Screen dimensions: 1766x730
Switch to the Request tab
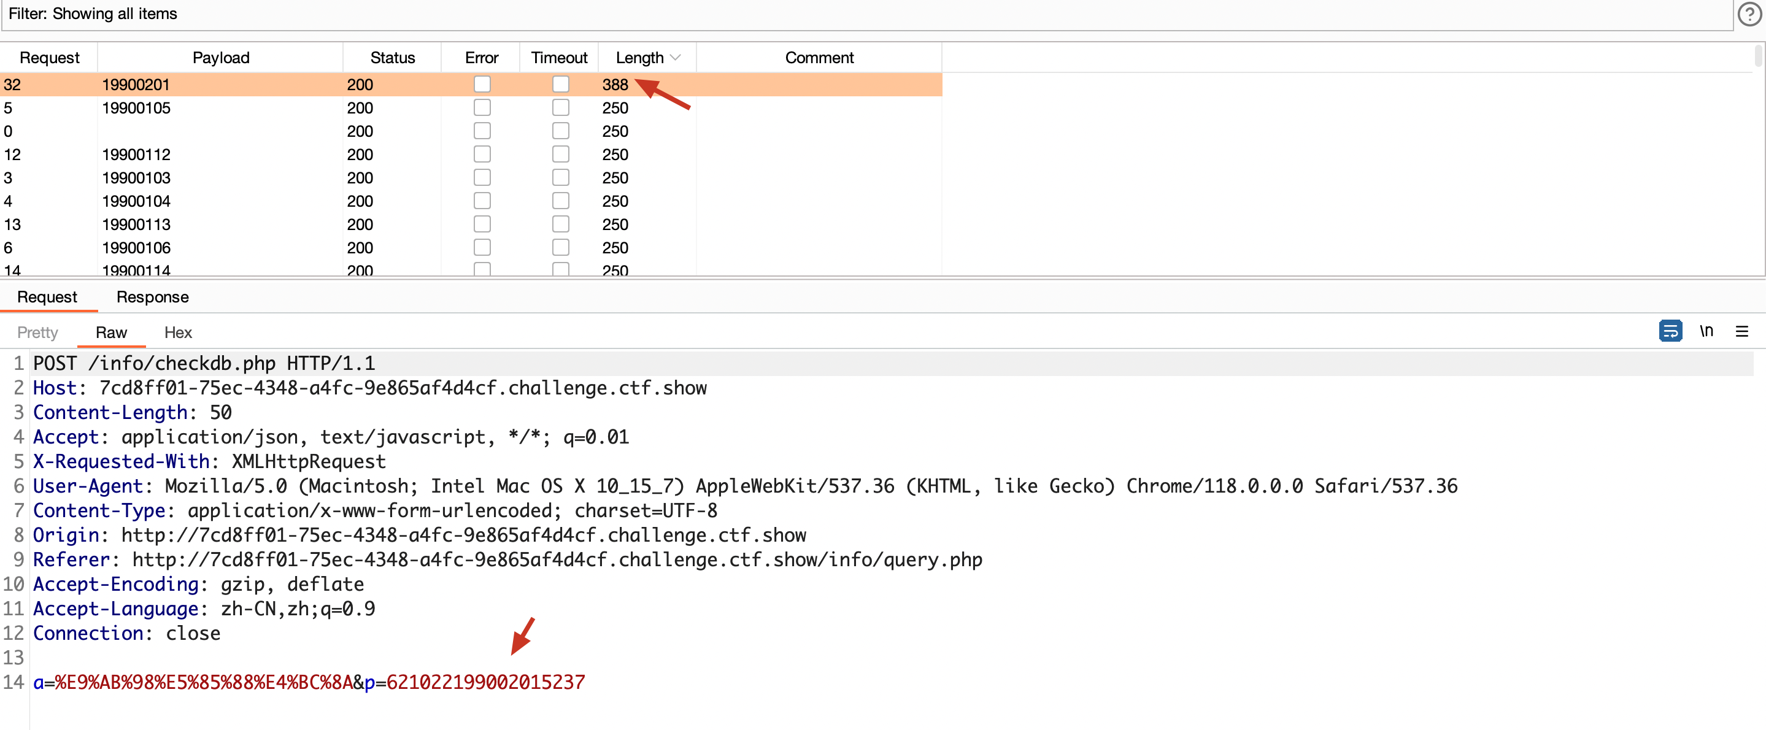[x=47, y=297]
